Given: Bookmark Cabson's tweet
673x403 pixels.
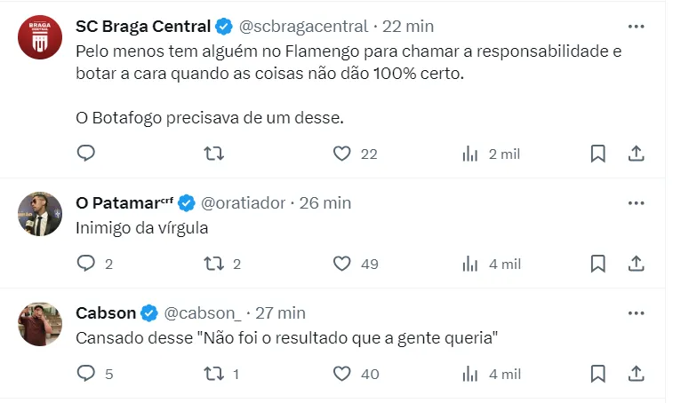Looking at the screenshot, I should tap(598, 374).
